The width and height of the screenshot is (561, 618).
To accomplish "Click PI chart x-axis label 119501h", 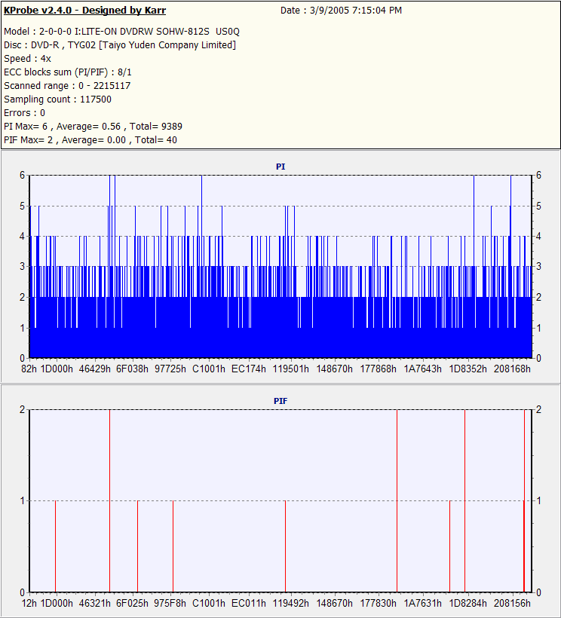I will pyautogui.click(x=291, y=369).
